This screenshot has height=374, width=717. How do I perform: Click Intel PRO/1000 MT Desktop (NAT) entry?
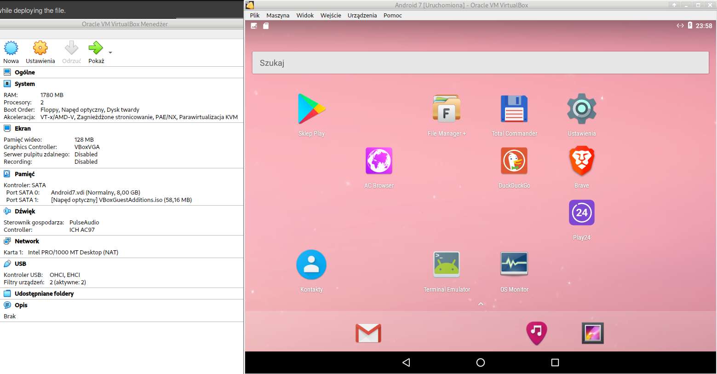point(73,252)
